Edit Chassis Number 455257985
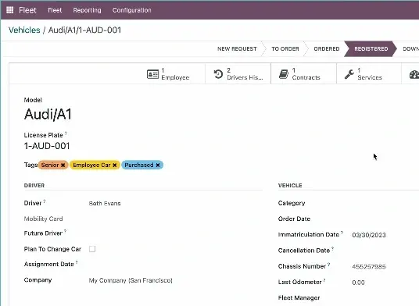This screenshot has width=419, height=306. pos(369,266)
